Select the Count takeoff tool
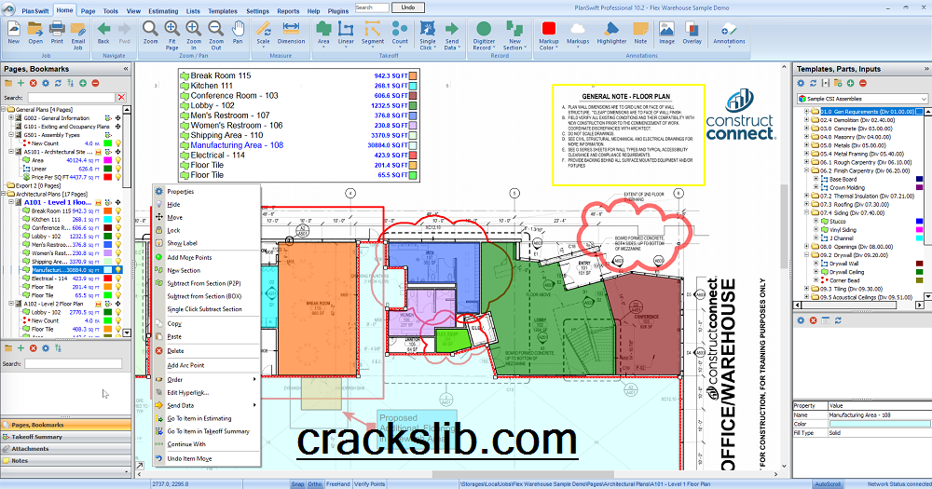932x489 pixels. pos(400,28)
